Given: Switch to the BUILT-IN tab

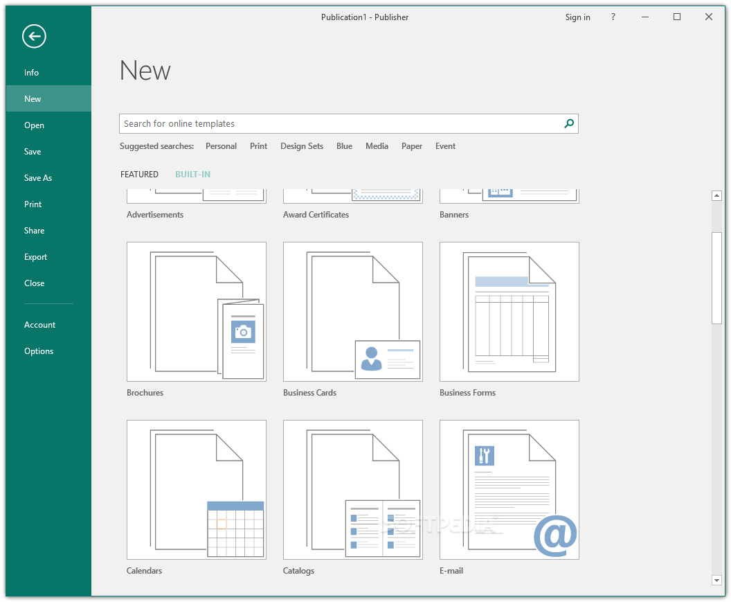Looking at the screenshot, I should (x=192, y=175).
